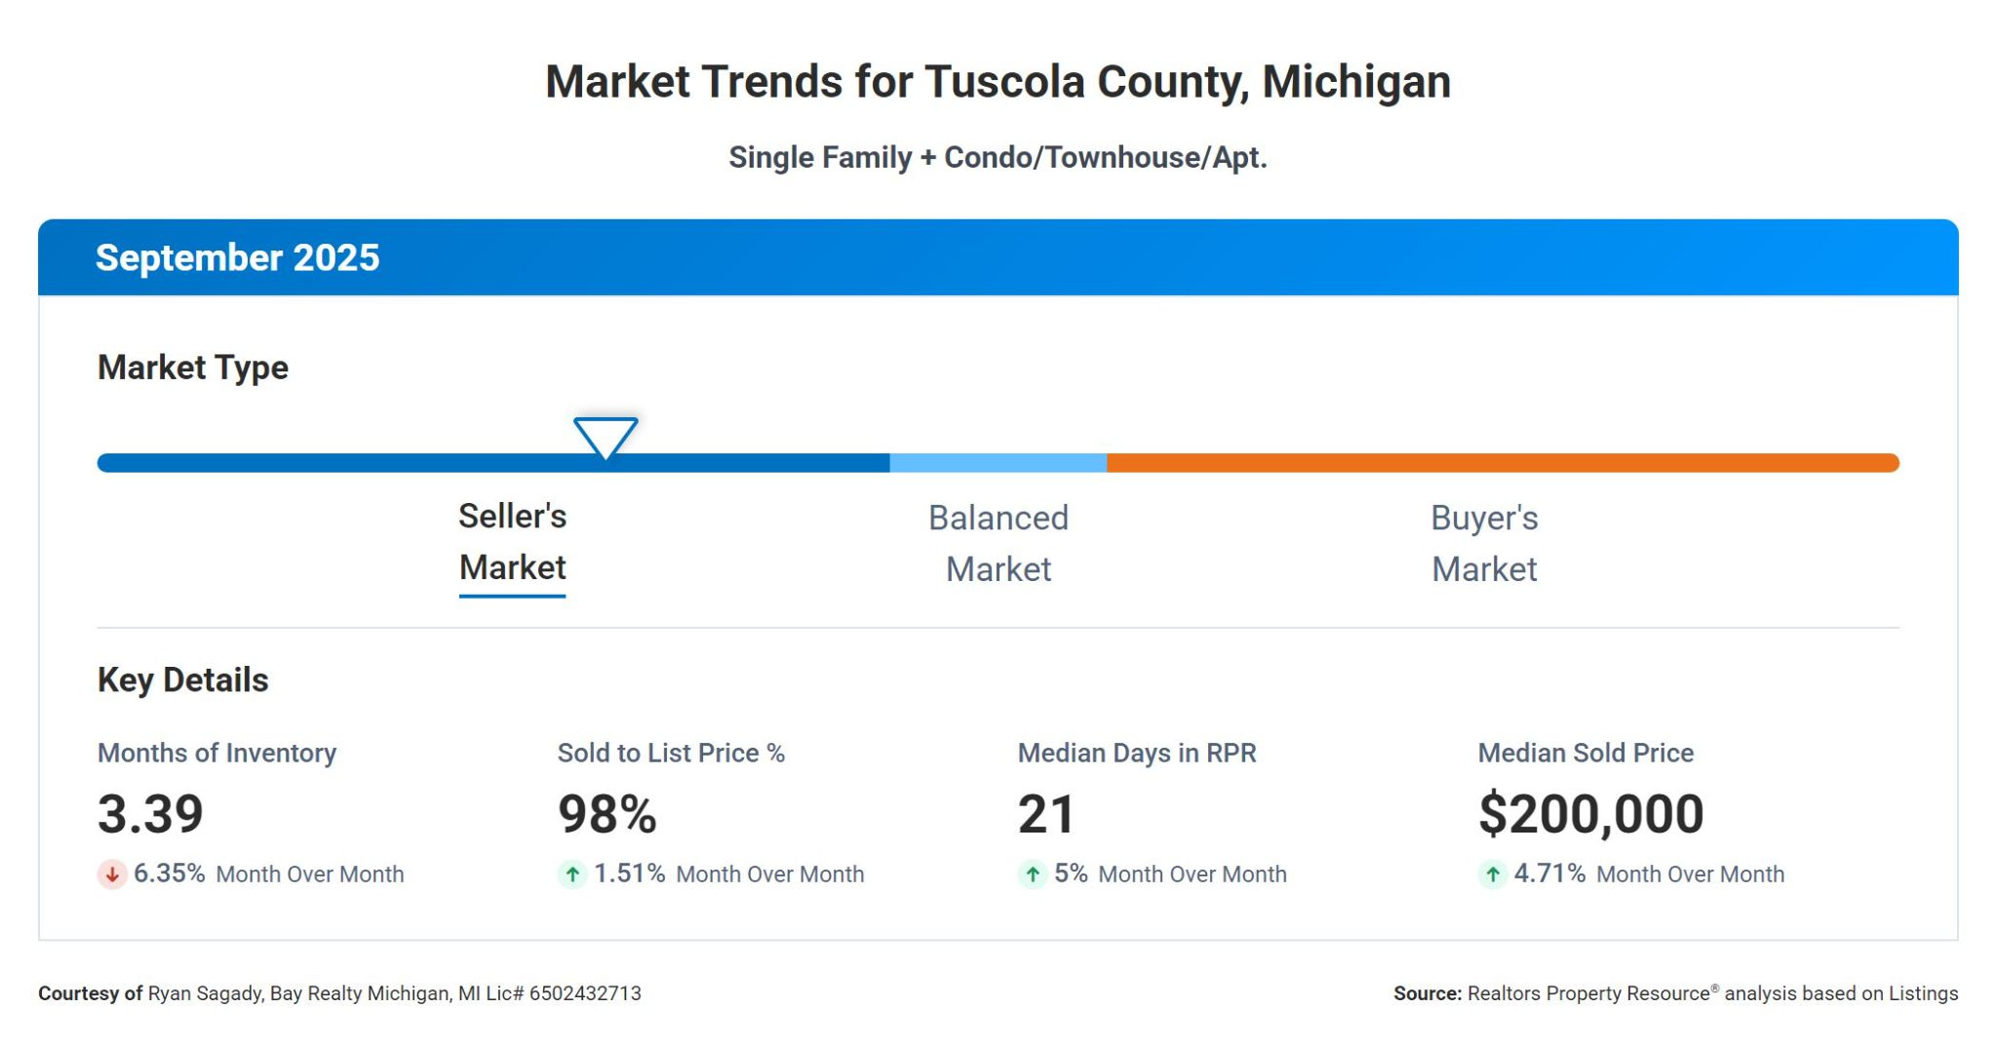Image resolution: width=1997 pixels, height=1048 pixels.
Task: Click the Median Days in RPR value 21
Action: 1045,814
